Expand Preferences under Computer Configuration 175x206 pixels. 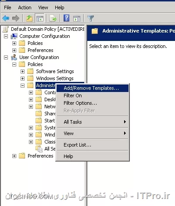point(14,50)
